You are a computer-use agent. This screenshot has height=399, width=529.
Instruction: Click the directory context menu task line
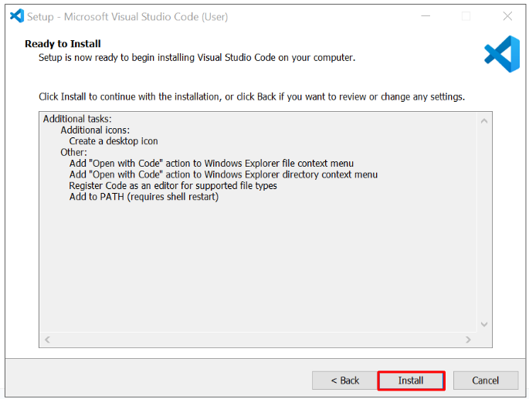point(223,174)
